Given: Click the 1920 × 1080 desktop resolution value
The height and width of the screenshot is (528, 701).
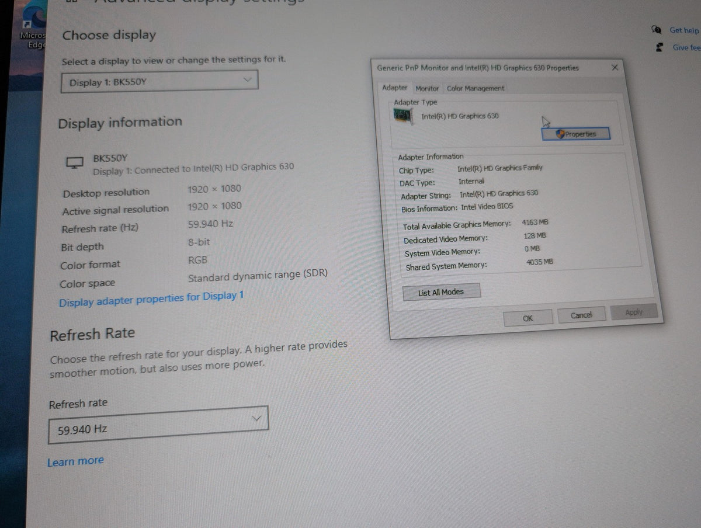Looking at the screenshot, I should [x=214, y=189].
